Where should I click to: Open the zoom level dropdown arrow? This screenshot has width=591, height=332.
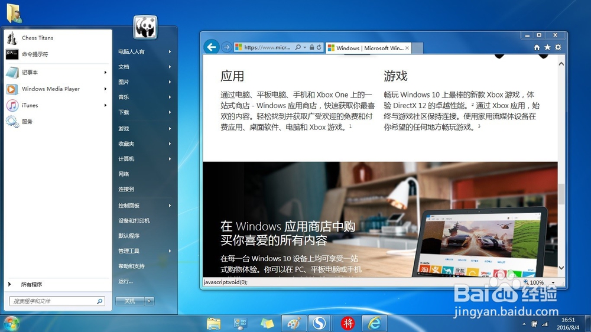[x=553, y=282]
